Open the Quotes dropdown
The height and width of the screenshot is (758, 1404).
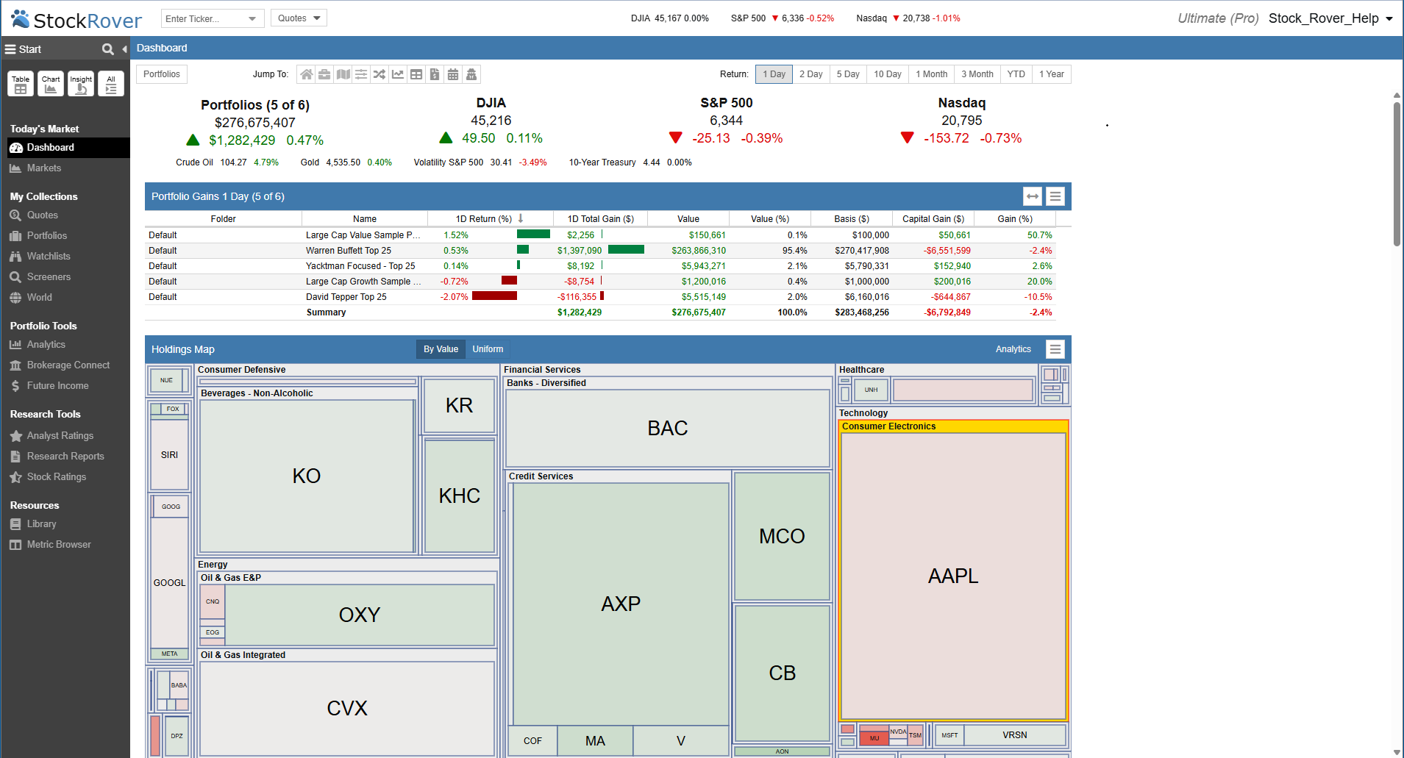pyautogui.click(x=299, y=18)
